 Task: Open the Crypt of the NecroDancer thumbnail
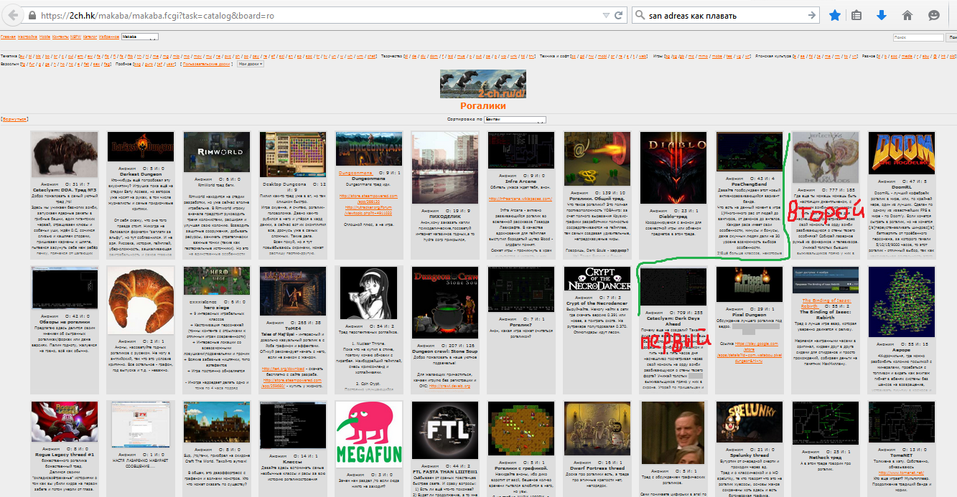click(x=597, y=280)
